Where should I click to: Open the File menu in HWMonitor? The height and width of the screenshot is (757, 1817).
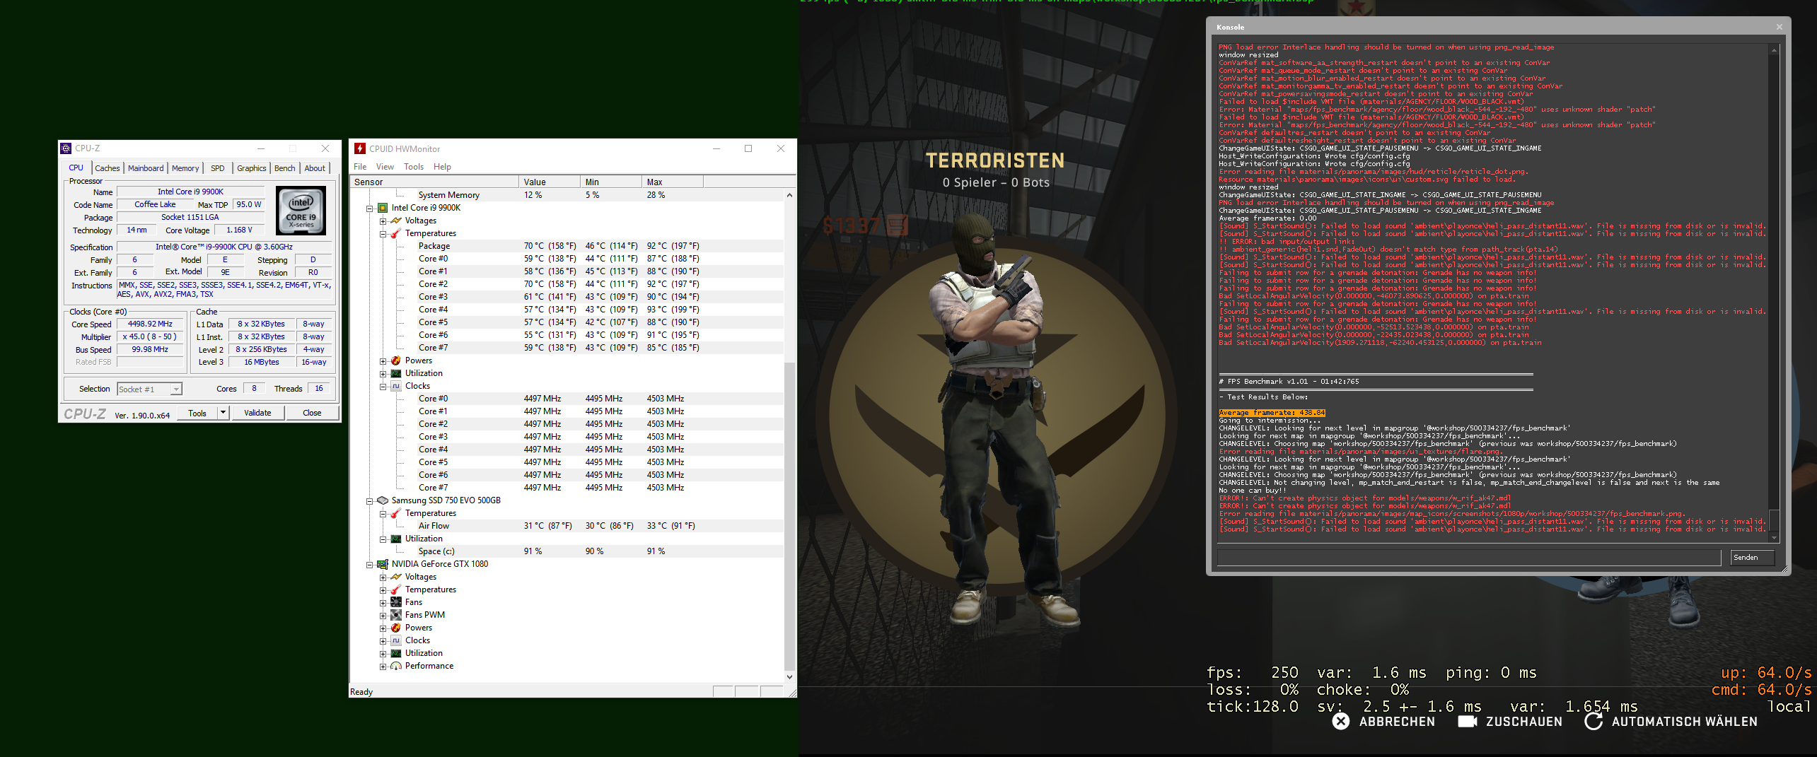tap(360, 167)
